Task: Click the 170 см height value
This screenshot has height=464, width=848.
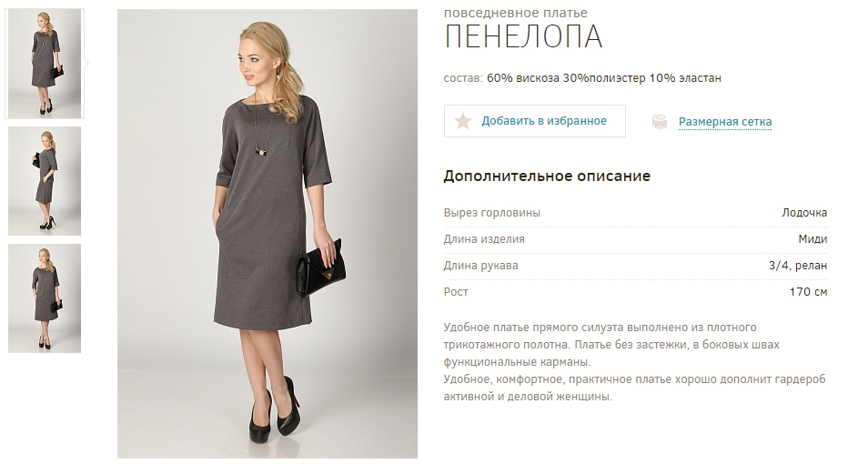Action: pos(808,292)
